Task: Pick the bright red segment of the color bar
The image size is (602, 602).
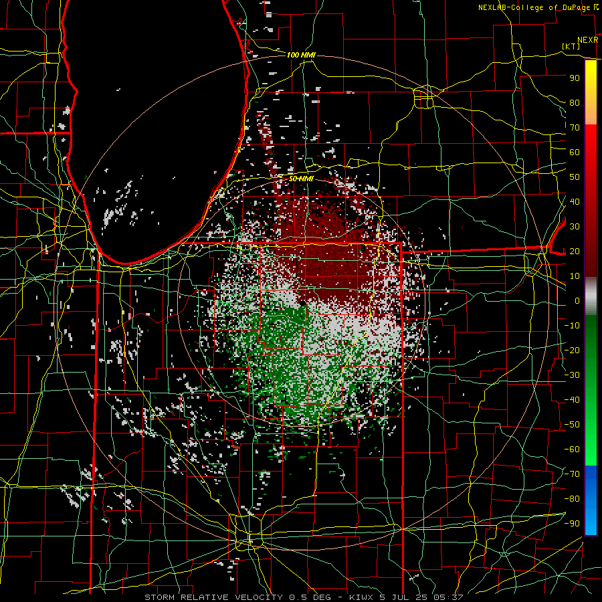Action: (x=591, y=144)
